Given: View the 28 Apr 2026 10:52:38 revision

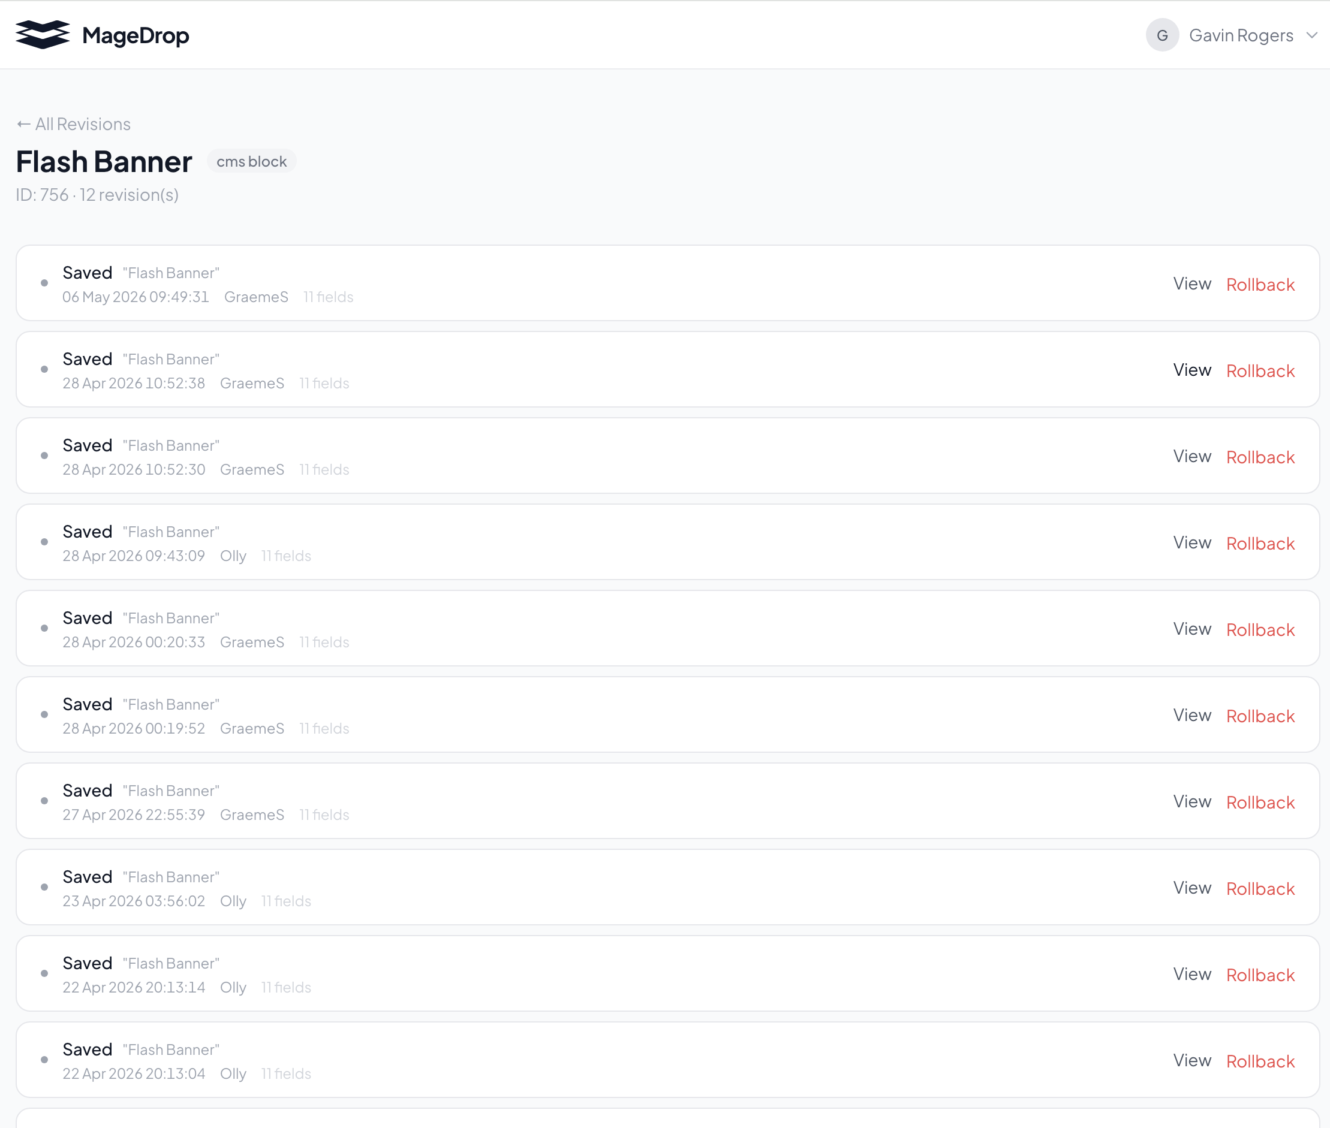Looking at the screenshot, I should pyautogui.click(x=1192, y=370).
